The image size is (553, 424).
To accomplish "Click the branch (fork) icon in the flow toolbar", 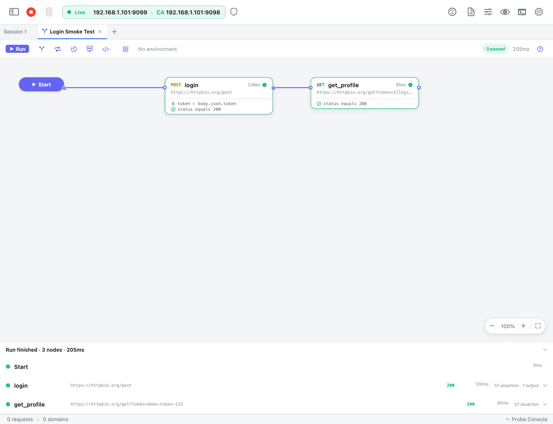I will (x=42, y=49).
